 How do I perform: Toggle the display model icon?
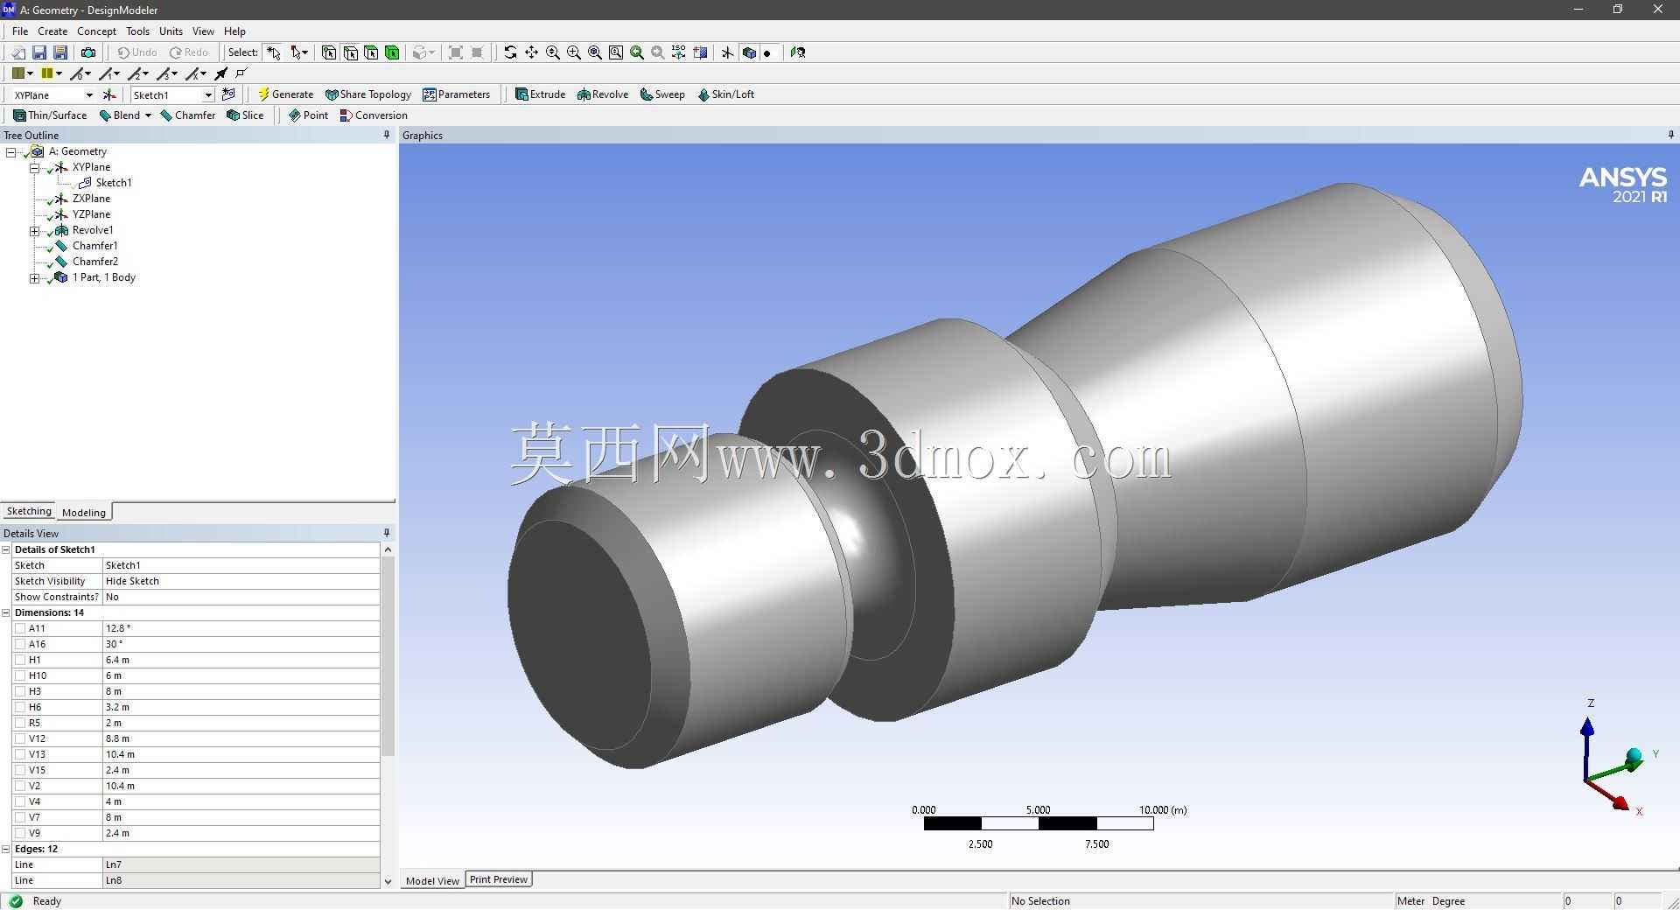tap(749, 52)
